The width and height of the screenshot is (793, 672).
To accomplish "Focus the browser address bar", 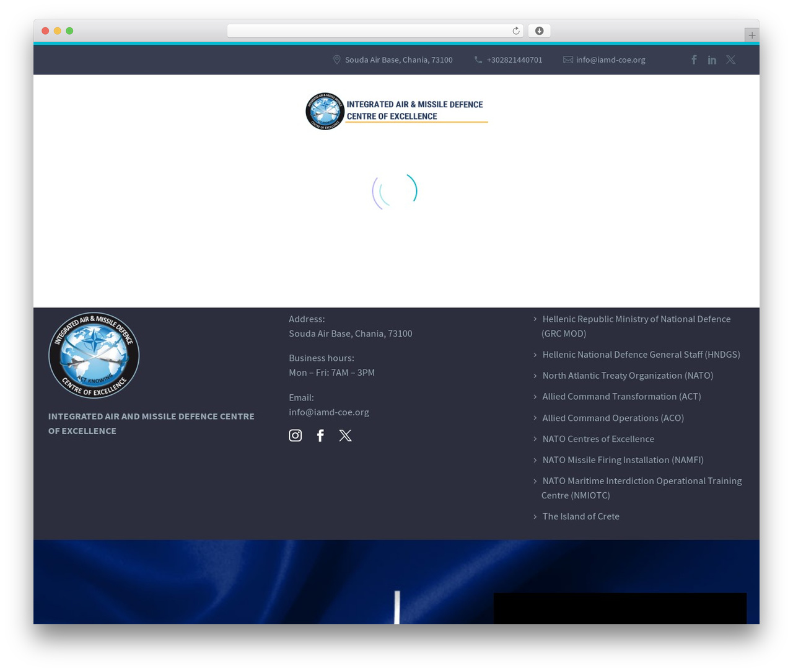I will pyautogui.click(x=375, y=31).
